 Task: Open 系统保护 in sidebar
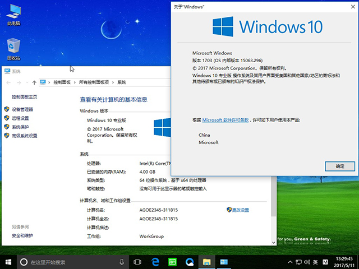click(x=20, y=127)
